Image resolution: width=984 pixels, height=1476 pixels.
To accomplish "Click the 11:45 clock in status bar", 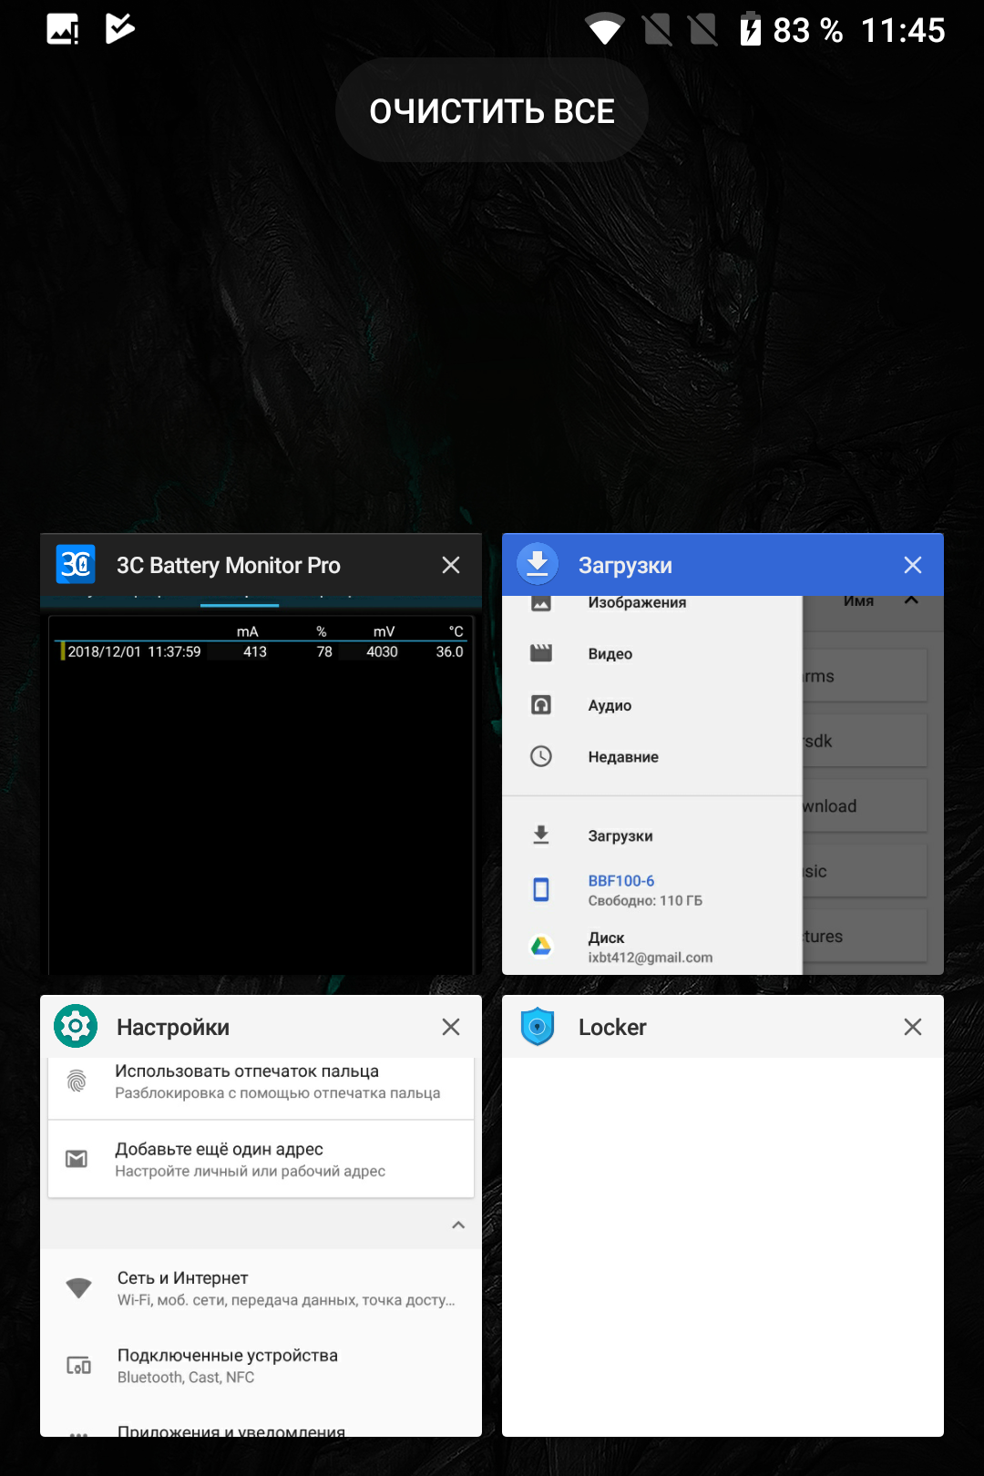I will 903,30.
